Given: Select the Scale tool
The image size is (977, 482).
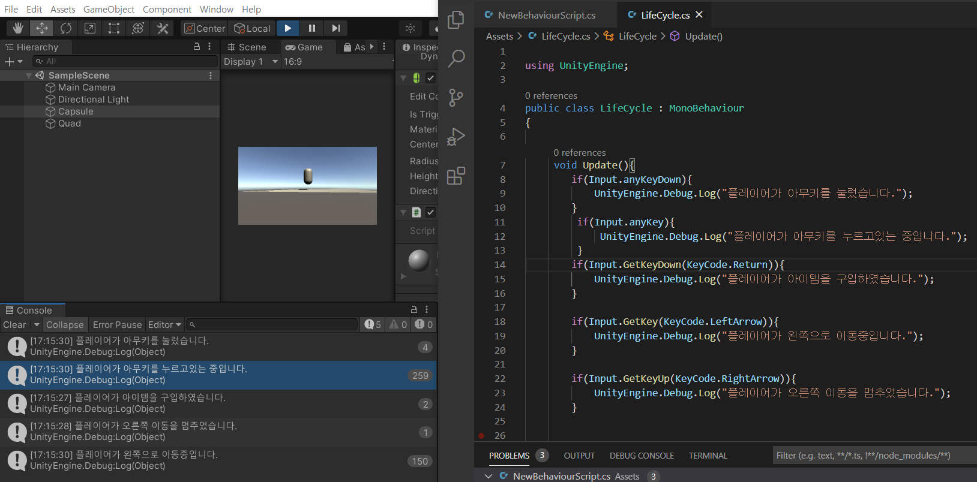Looking at the screenshot, I should (90, 28).
